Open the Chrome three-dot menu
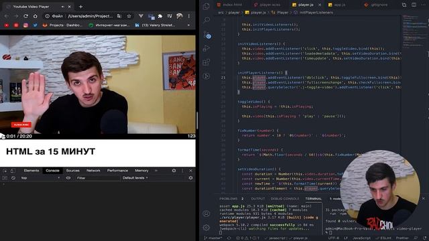The height and width of the screenshot is (241, 429). (189, 16)
